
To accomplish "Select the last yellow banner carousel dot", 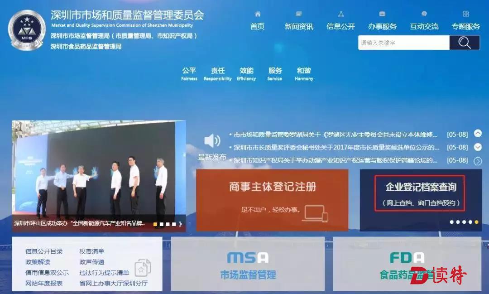I will (x=476, y=222).
